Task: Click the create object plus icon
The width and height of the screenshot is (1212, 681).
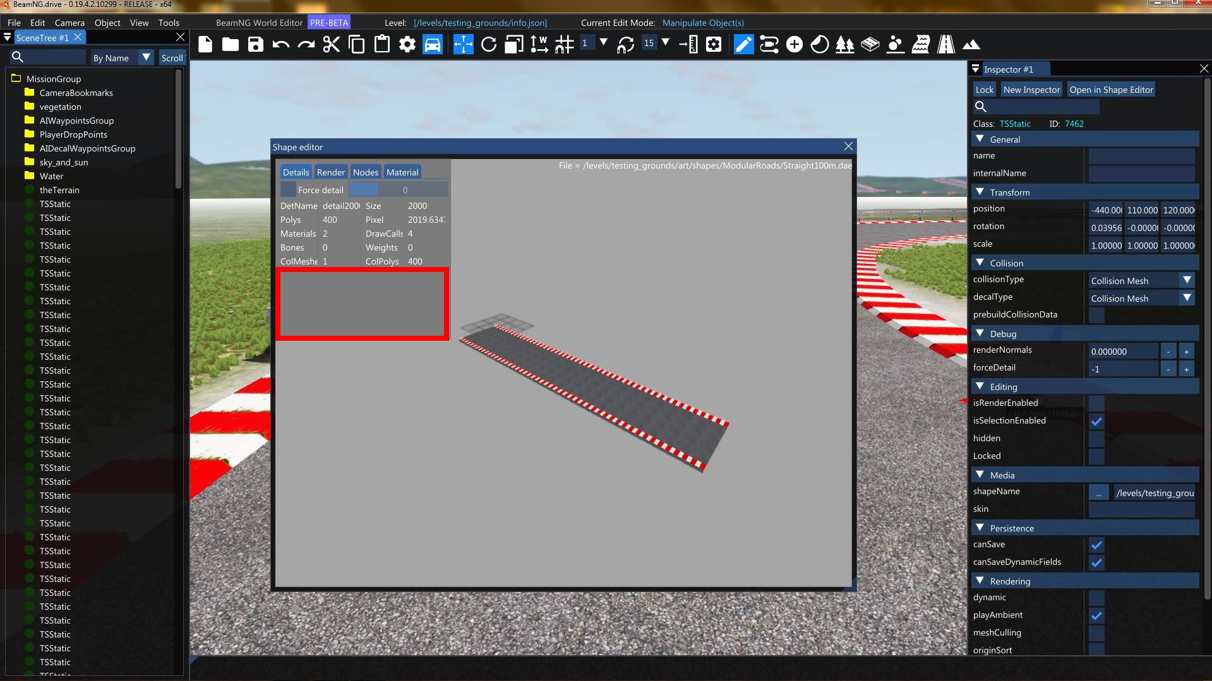Action: click(795, 44)
